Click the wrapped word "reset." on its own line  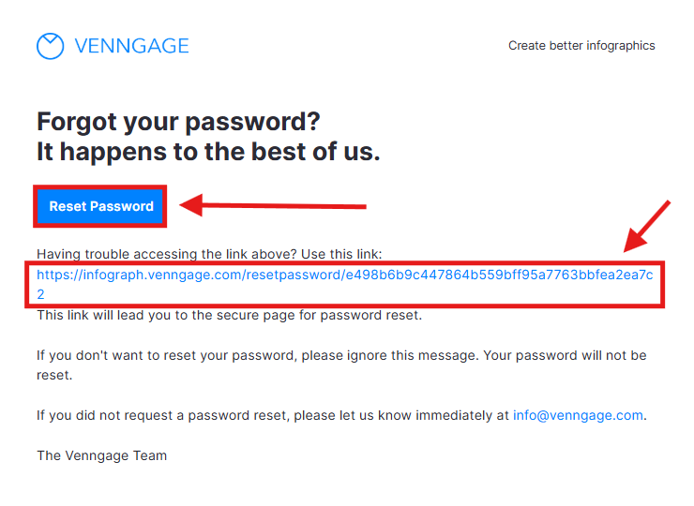click(x=54, y=375)
